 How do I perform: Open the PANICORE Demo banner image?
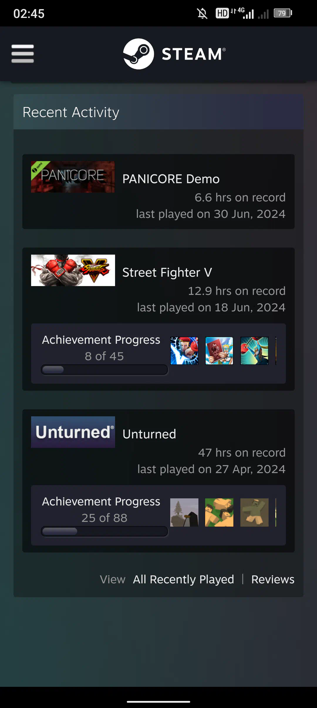(73, 177)
